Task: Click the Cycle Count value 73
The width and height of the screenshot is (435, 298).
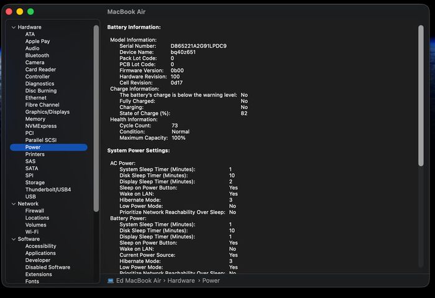Action: 175,126
